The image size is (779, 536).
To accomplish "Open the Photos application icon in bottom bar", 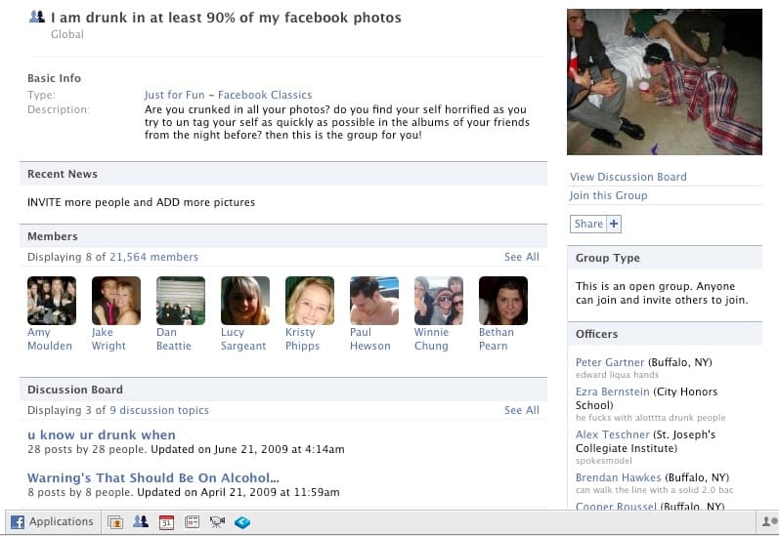I will click(115, 522).
